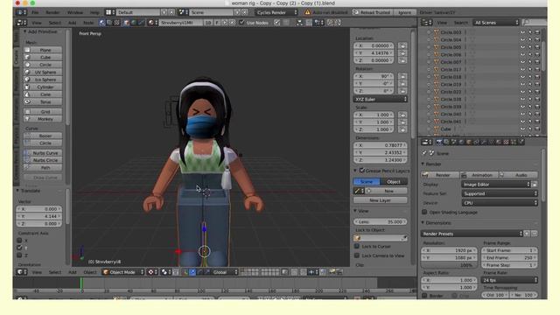Toggle visibility of Cube in outliner
This screenshot has height=315, width=560.
pyautogui.click(x=522, y=129)
